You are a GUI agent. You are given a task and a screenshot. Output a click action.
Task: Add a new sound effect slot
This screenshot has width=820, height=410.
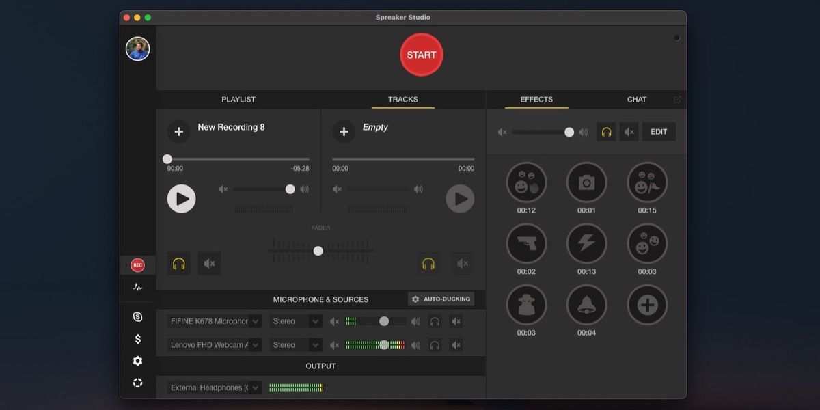[x=646, y=305]
